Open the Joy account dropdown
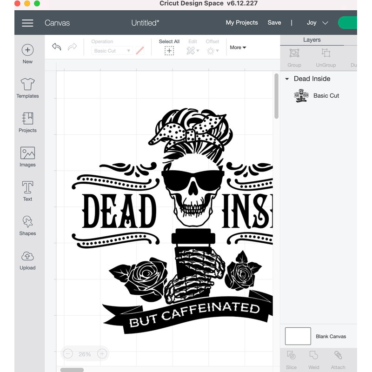Screen dimensions: 372x372 [317, 22]
